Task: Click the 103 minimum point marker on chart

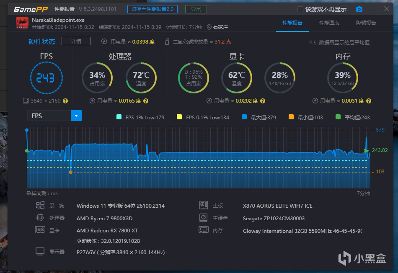Action: (x=70, y=172)
